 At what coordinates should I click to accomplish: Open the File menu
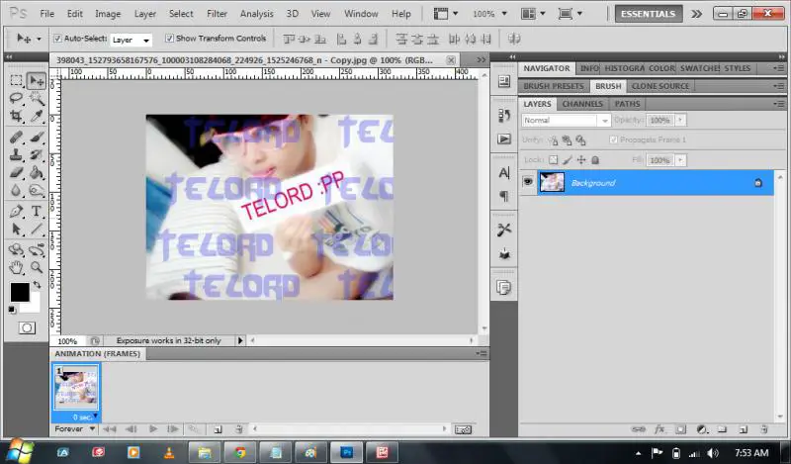click(46, 14)
